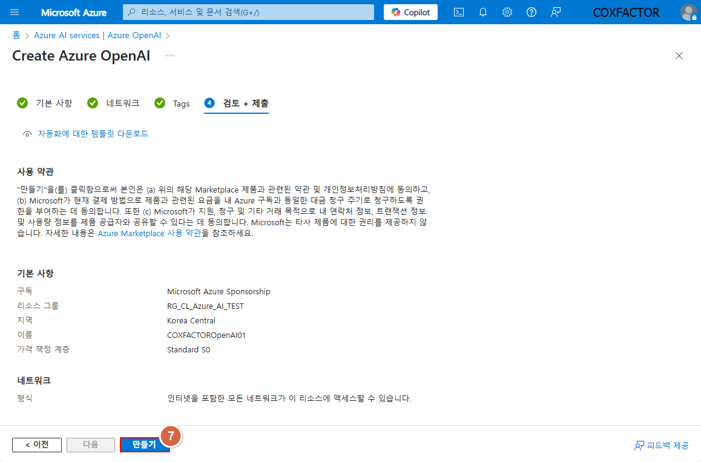Click the green check on 네트워크
The width and height of the screenshot is (701, 462).
point(93,104)
